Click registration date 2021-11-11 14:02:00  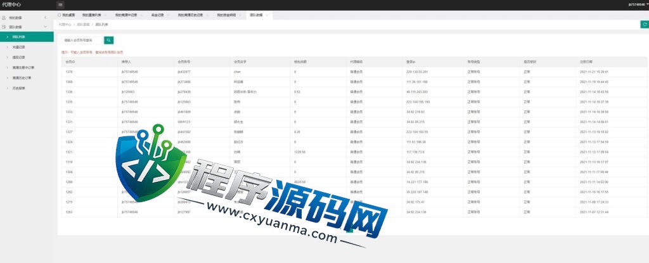pyautogui.click(x=594, y=182)
